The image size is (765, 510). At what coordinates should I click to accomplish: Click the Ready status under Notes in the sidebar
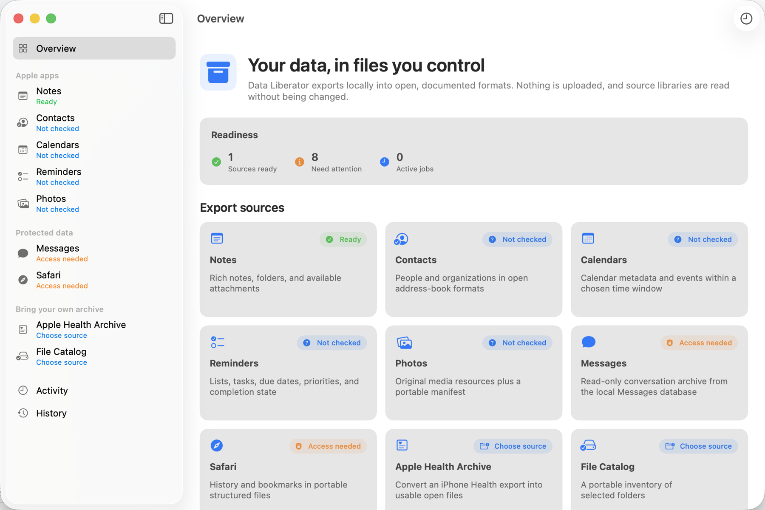[46, 102]
